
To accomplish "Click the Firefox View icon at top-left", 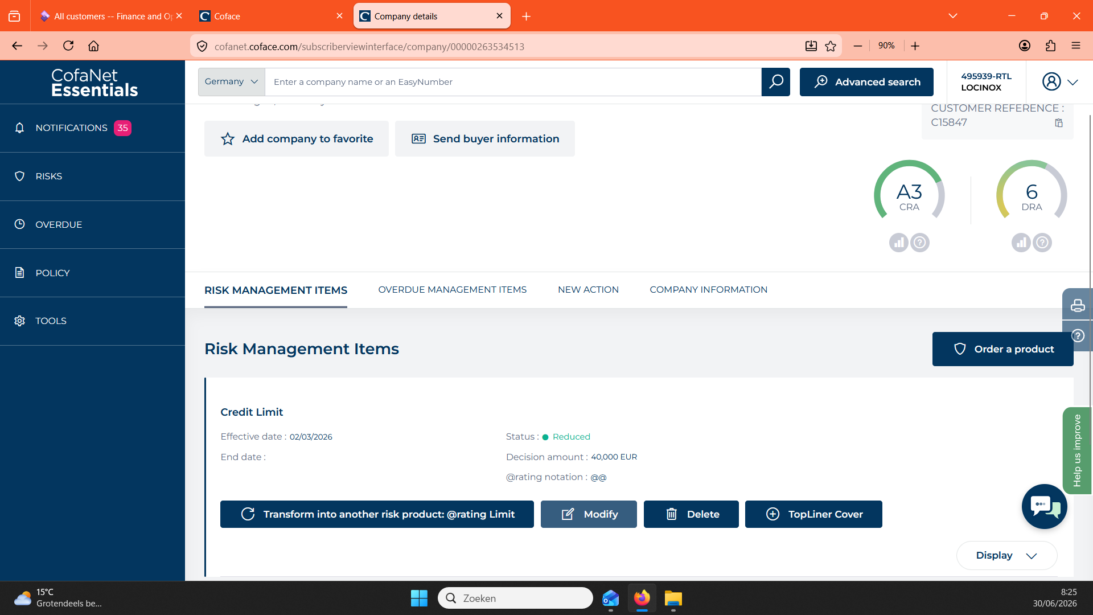I will coord(14,16).
